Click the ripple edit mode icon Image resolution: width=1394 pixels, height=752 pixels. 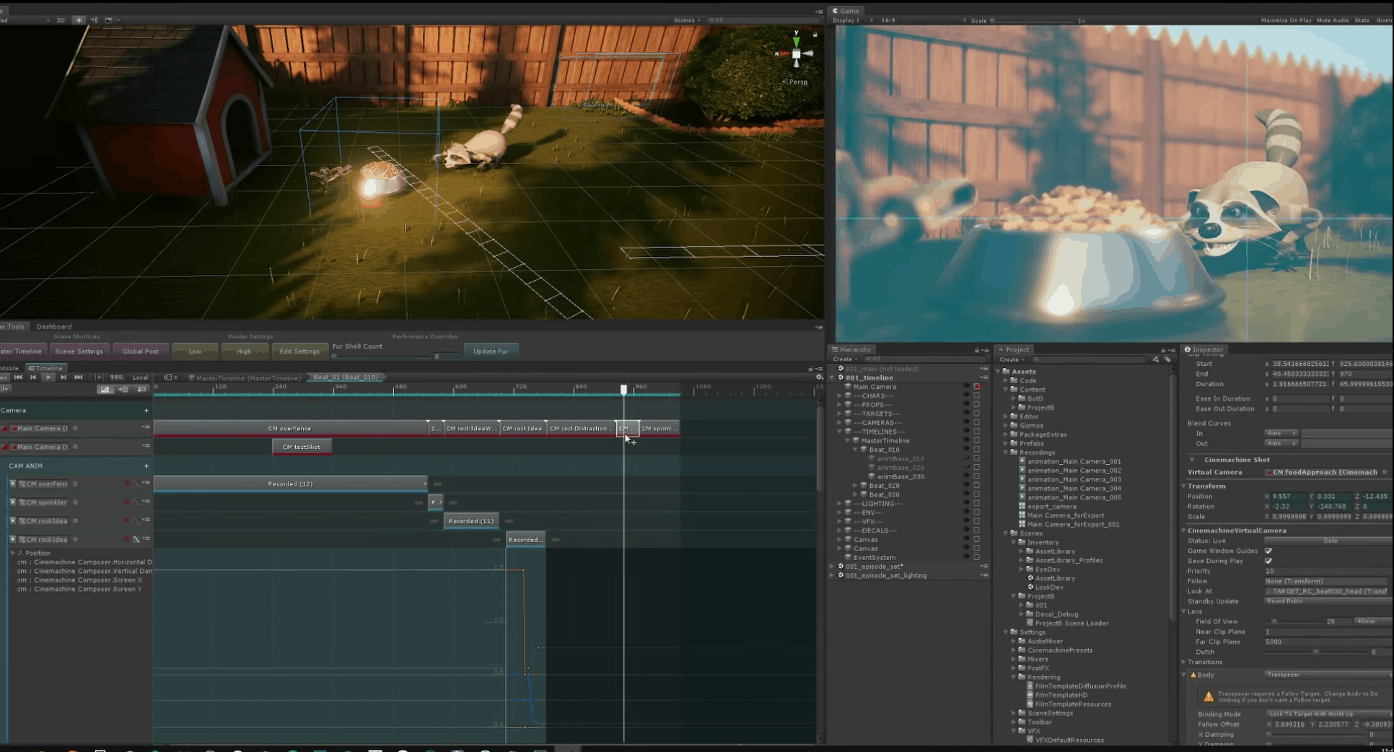[x=123, y=390]
